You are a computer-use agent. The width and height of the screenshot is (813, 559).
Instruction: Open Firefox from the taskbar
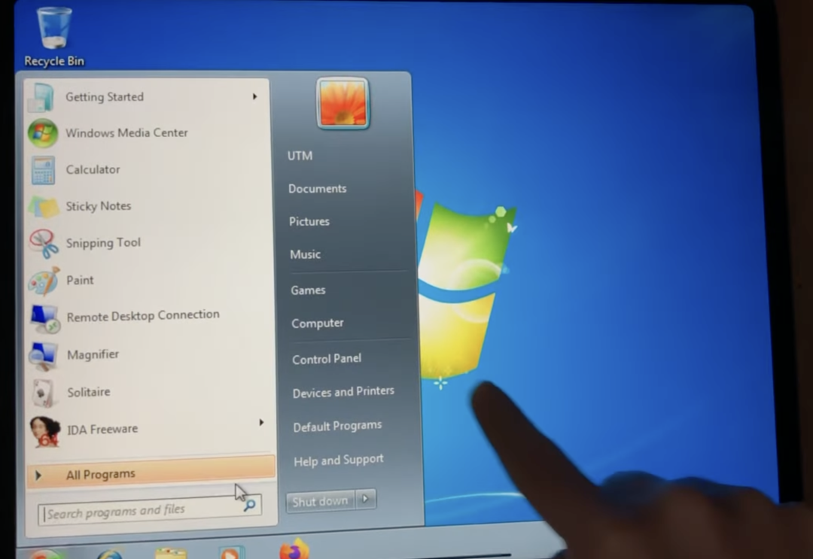click(294, 549)
